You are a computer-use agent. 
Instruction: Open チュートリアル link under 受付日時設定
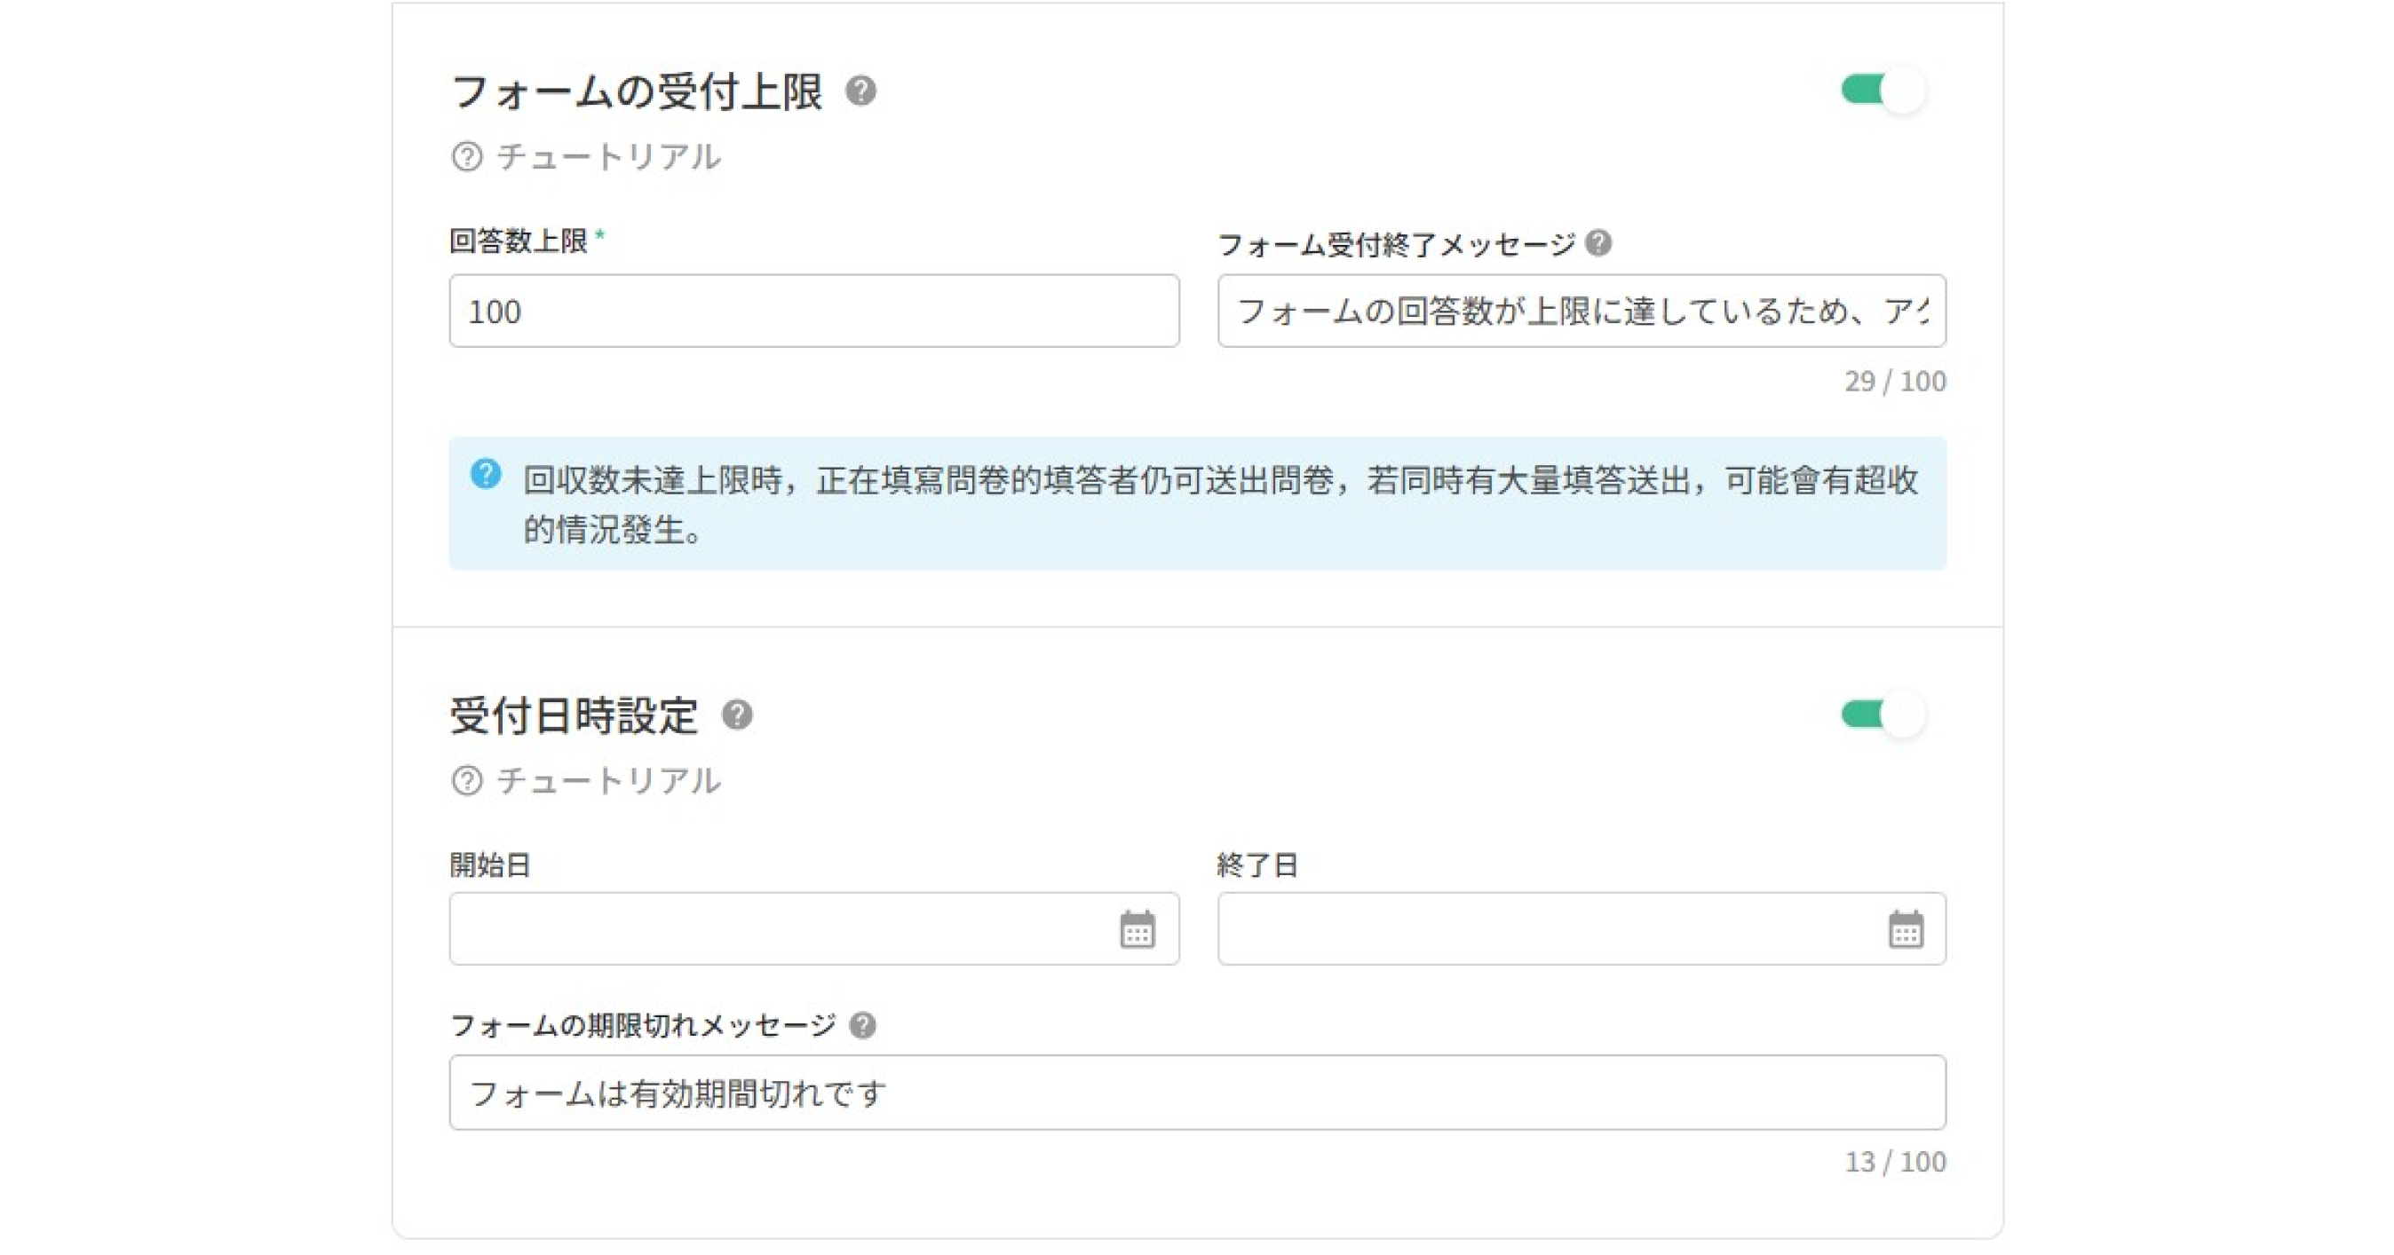tap(586, 780)
